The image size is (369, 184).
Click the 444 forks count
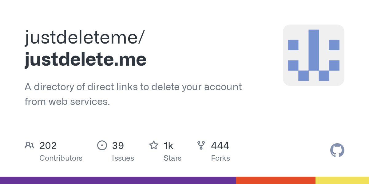[220, 146]
